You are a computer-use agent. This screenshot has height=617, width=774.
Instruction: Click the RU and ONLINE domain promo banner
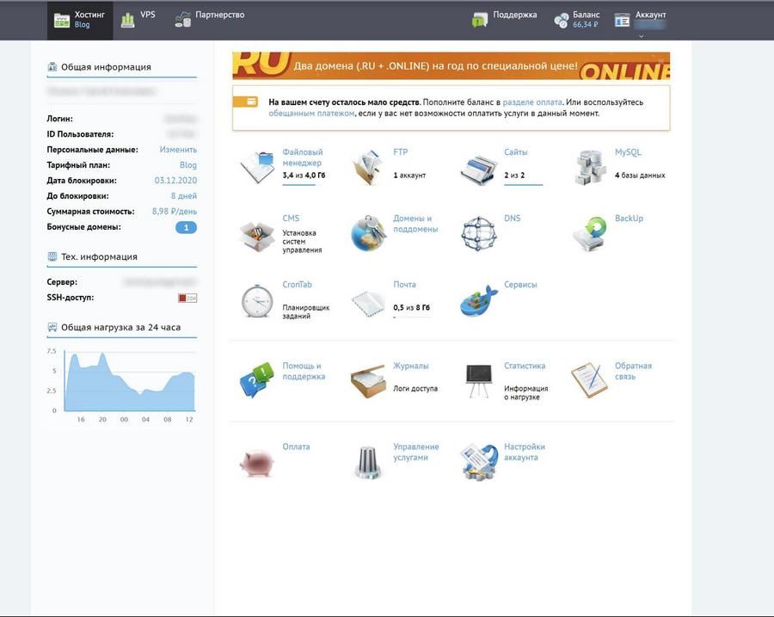point(451,65)
